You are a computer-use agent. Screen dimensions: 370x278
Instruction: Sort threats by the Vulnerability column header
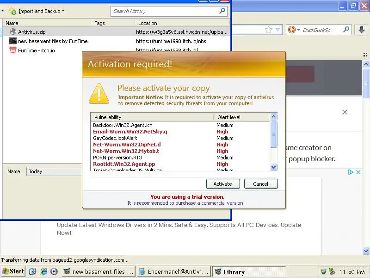tap(152, 117)
